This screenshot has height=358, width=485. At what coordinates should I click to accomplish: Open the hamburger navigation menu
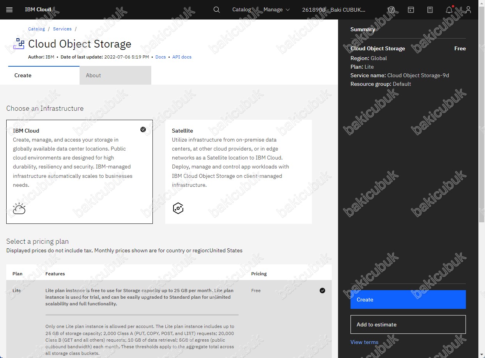point(9,10)
